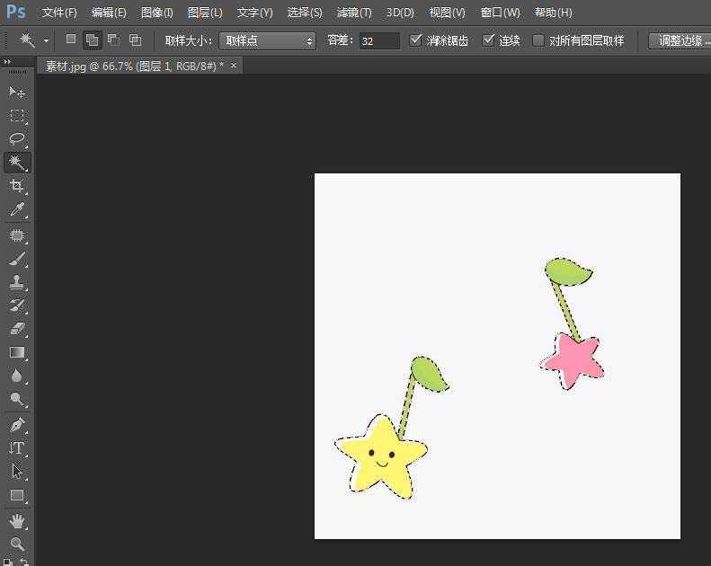Select the Lasso tool

click(x=17, y=139)
